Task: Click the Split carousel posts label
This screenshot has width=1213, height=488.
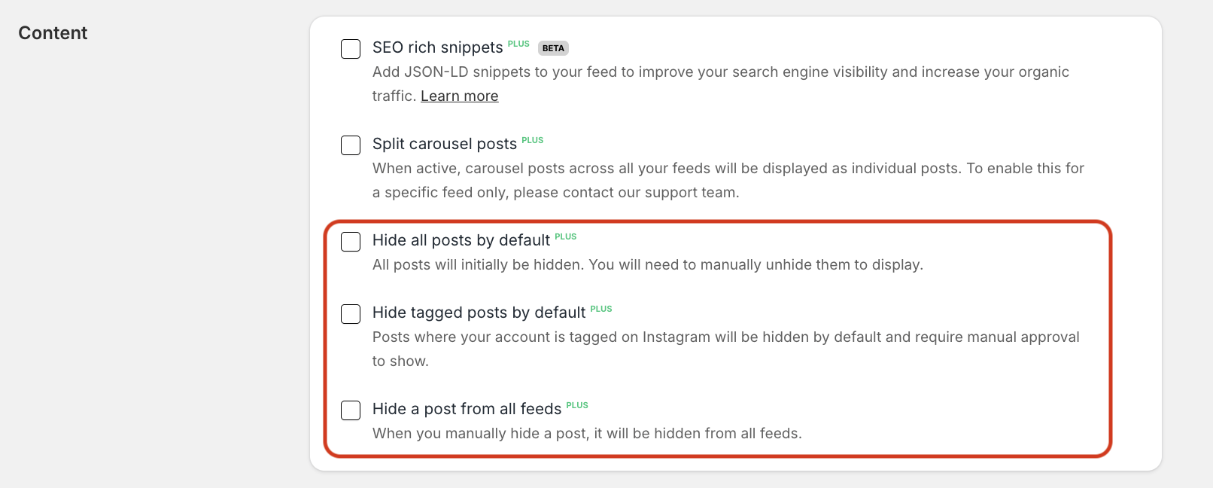Action: click(445, 144)
